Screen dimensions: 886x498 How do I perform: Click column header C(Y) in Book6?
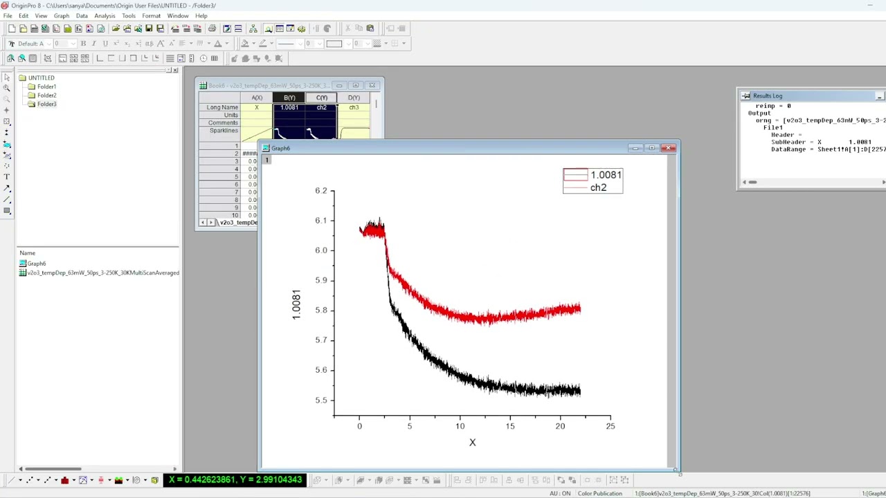tap(321, 98)
